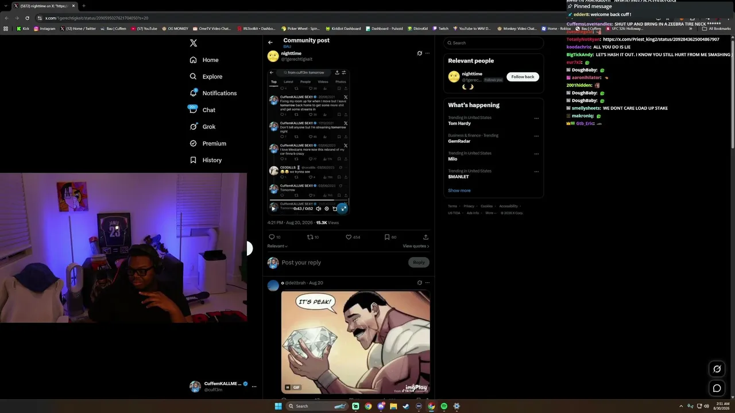The image size is (735, 413).
Task: Like the post with 454 likes
Action: coord(353,237)
